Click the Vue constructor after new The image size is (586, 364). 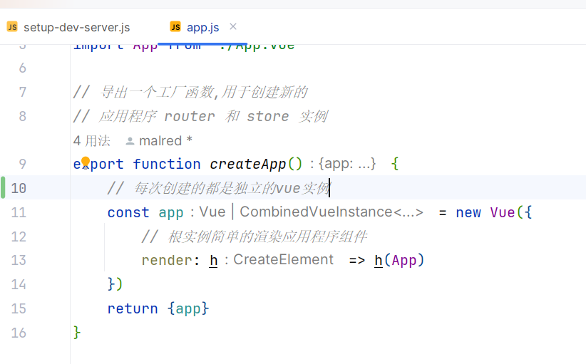pos(503,212)
